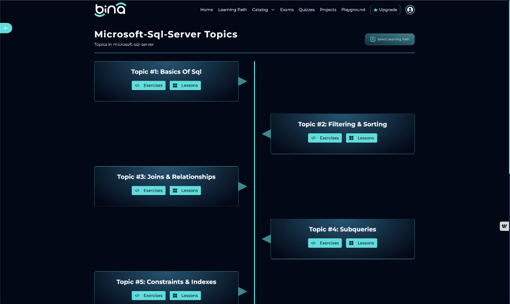The height and width of the screenshot is (304, 510).
Task: Click the back arrow tab on left edge
Action: pos(6,28)
